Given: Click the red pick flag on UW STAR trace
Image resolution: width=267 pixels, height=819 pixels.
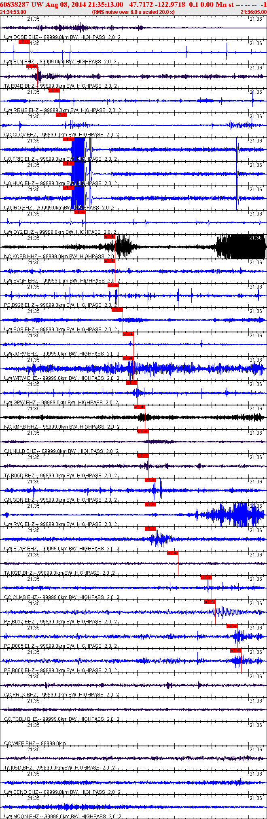Looking at the screenshot, I should tap(150, 529).
